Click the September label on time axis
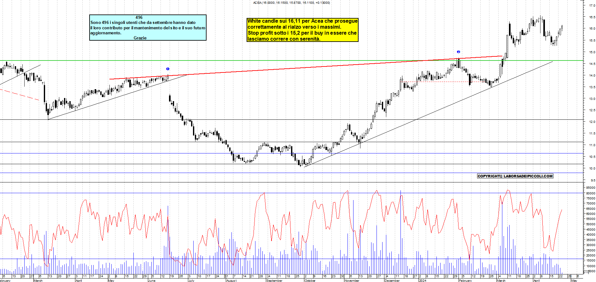Screen dimensions: 596x282 coord(274,280)
